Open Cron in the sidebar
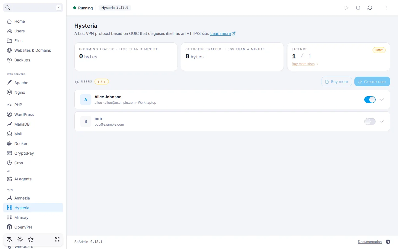398x249 pixels. point(33,163)
